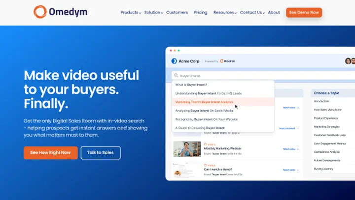Image resolution: width=355 pixels, height=200 pixels.
Task: Select suggestion 'What Is Buyer Intent?'
Action: (x=223, y=85)
